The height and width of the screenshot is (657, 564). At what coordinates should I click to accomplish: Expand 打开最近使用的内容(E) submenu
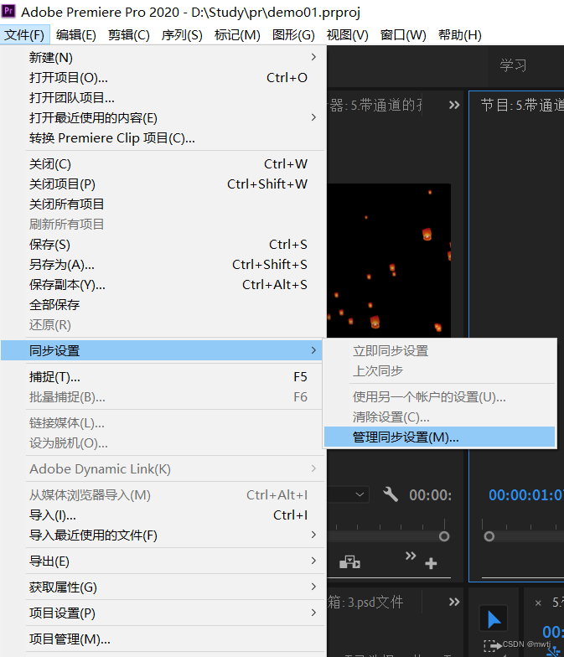click(x=163, y=117)
